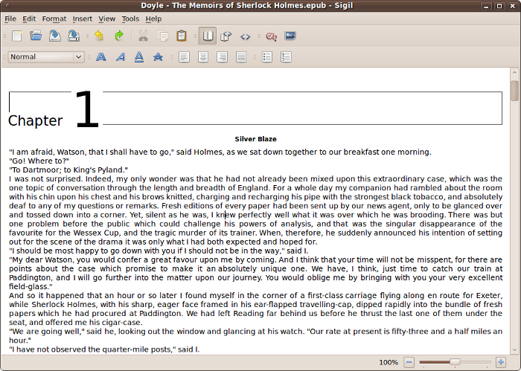
Task: Switch to Book View
Action: (208, 36)
